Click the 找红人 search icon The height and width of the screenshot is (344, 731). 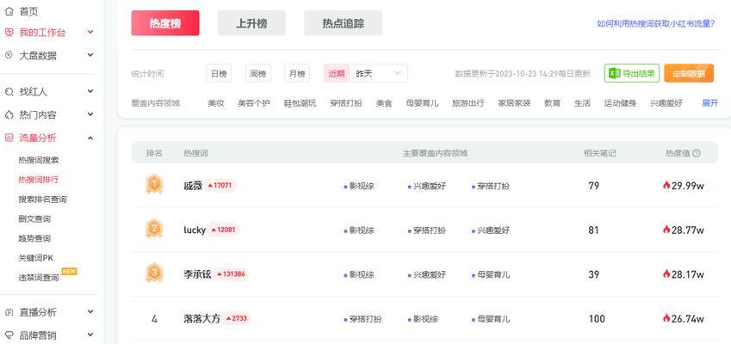[9, 92]
